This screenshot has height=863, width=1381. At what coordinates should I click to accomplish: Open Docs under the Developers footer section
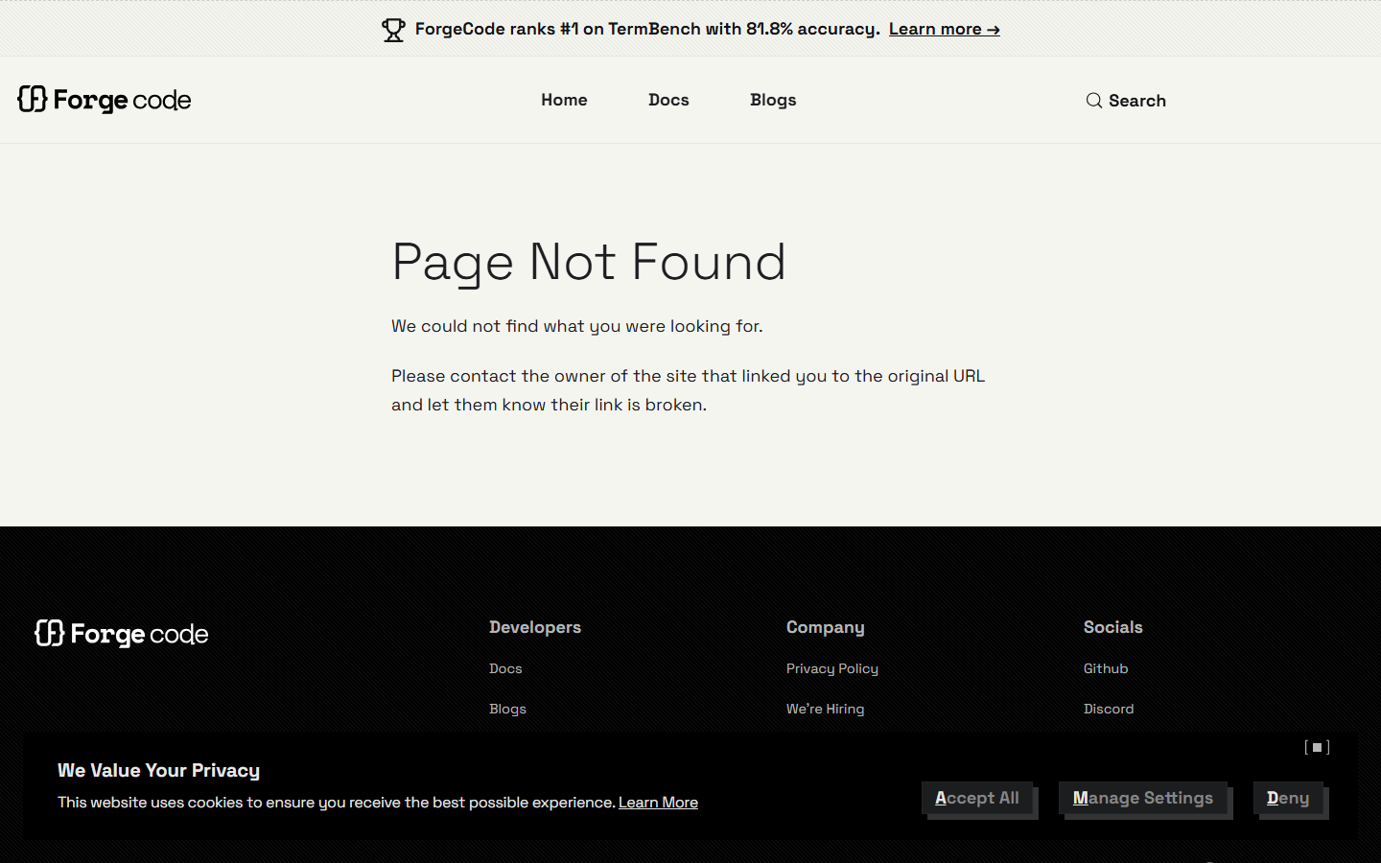point(505,668)
